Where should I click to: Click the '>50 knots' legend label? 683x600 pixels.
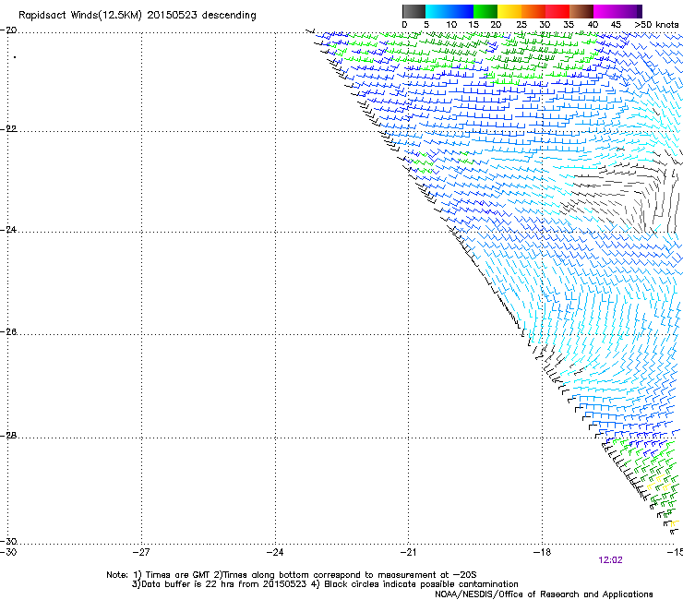pos(656,25)
